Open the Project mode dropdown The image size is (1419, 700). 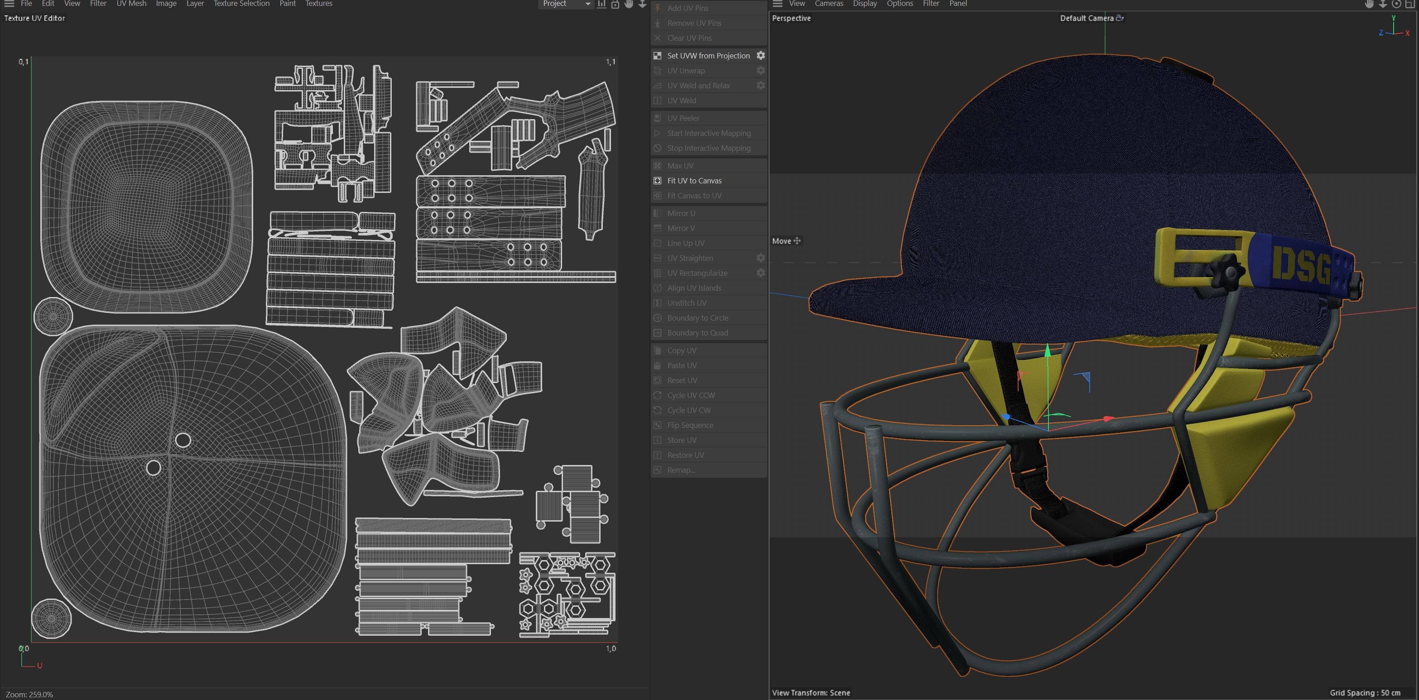pyautogui.click(x=565, y=4)
